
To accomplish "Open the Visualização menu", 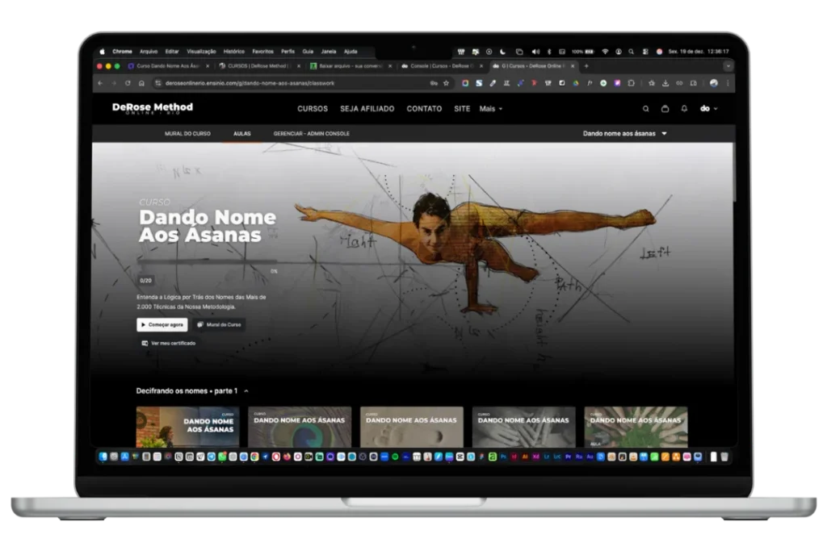I will 201,52.
